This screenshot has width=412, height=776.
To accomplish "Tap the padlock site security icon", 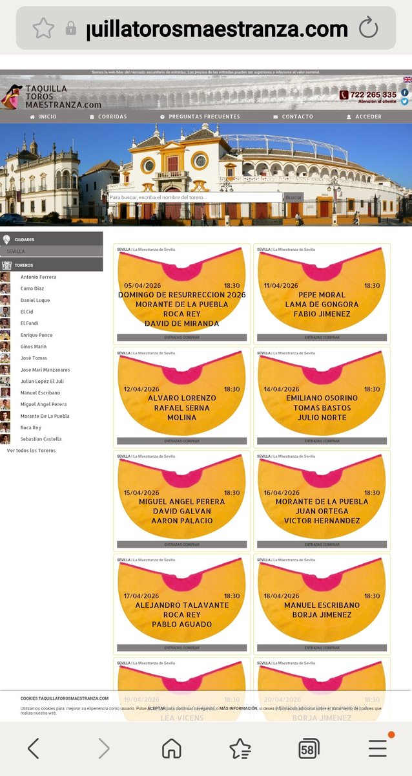I will (71, 28).
